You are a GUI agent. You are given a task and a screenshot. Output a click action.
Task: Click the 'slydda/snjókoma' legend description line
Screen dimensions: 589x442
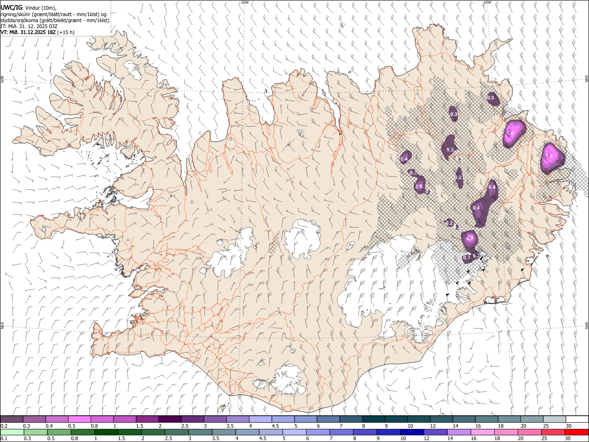[x=55, y=20]
